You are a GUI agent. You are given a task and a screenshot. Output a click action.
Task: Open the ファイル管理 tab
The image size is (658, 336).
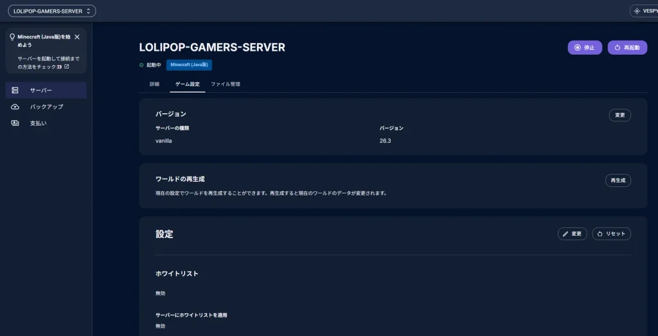[226, 84]
